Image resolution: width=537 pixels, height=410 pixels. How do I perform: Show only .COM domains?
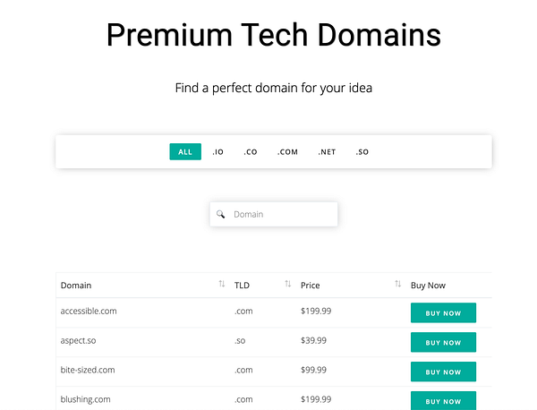tap(287, 152)
